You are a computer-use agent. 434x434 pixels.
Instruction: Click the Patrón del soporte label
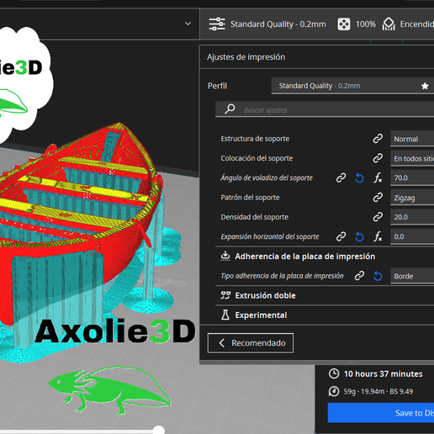(x=250, y=198)
